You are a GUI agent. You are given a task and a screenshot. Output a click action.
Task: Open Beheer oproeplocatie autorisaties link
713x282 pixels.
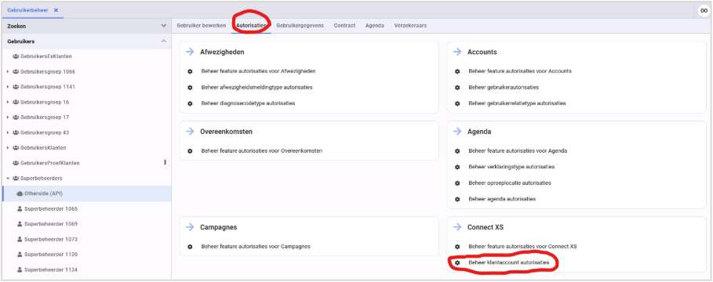510,183
